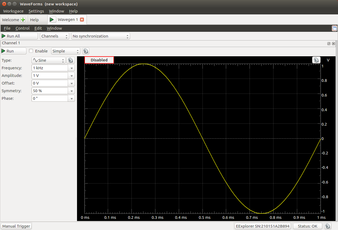
Task: Close the Channel 1 panel
Action: 333,43
